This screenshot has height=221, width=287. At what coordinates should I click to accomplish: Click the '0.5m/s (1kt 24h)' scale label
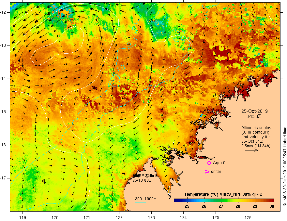(256, 146)
